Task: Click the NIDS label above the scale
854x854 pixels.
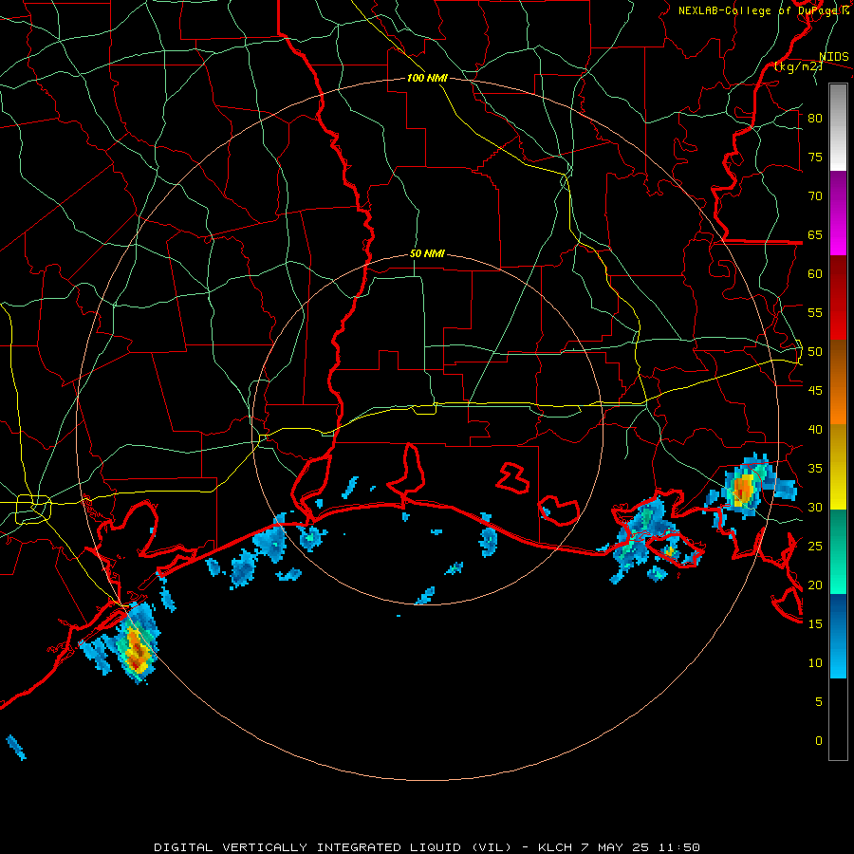Action: (x=833, y=57)
